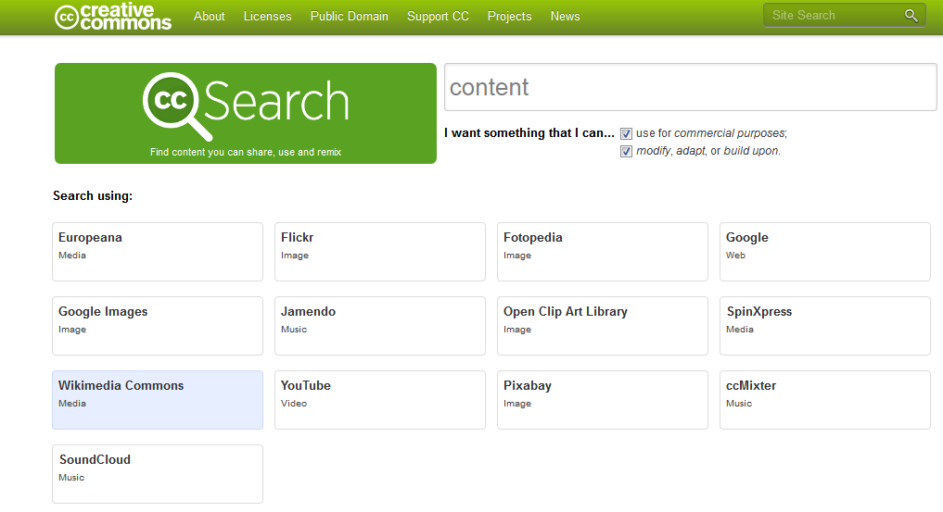Search using Google Web

[825, 252]
